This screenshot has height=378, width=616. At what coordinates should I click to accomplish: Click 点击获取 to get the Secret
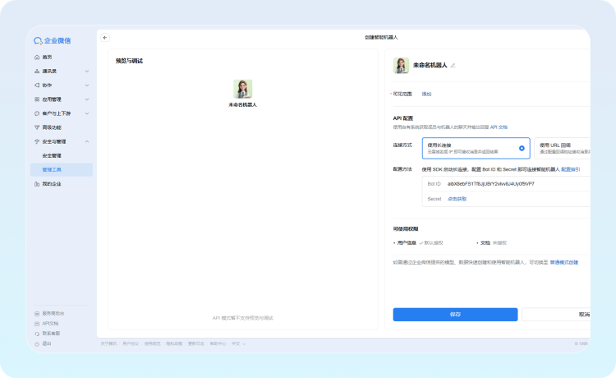[x=457, y=199]
